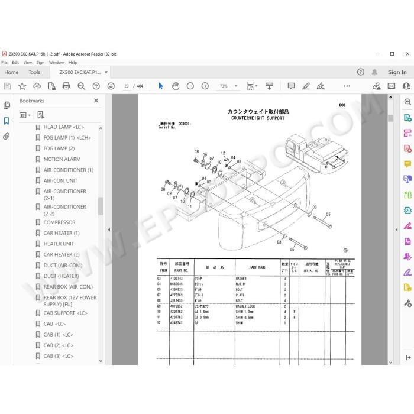Open the File menu
414x414 pixels.
pyautogui.click(x=4, y=63)
